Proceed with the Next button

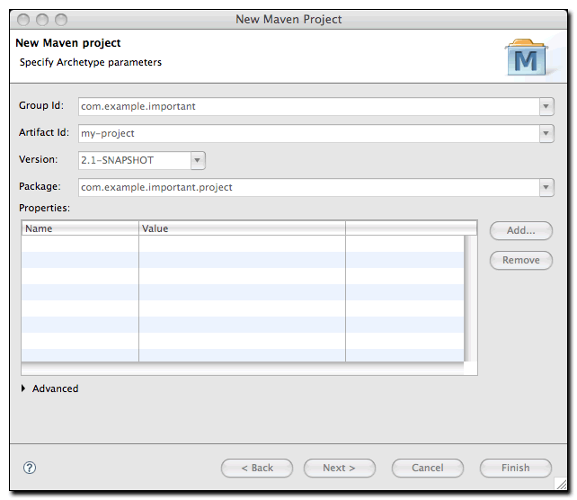pyautogui.click(x=340, y=468)
